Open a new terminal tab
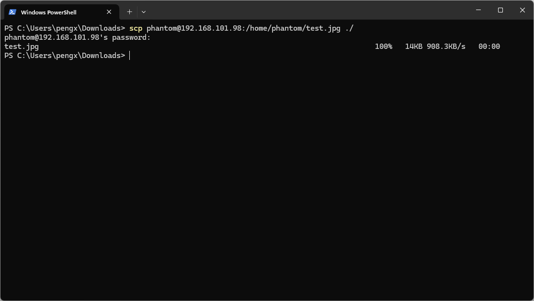Screen dimensions: 534x301 129,12
